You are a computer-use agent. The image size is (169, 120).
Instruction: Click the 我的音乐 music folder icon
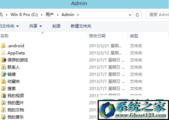(3, 117)
